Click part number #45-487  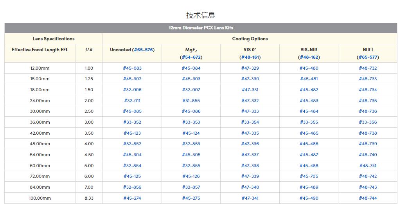coord(309,155)
